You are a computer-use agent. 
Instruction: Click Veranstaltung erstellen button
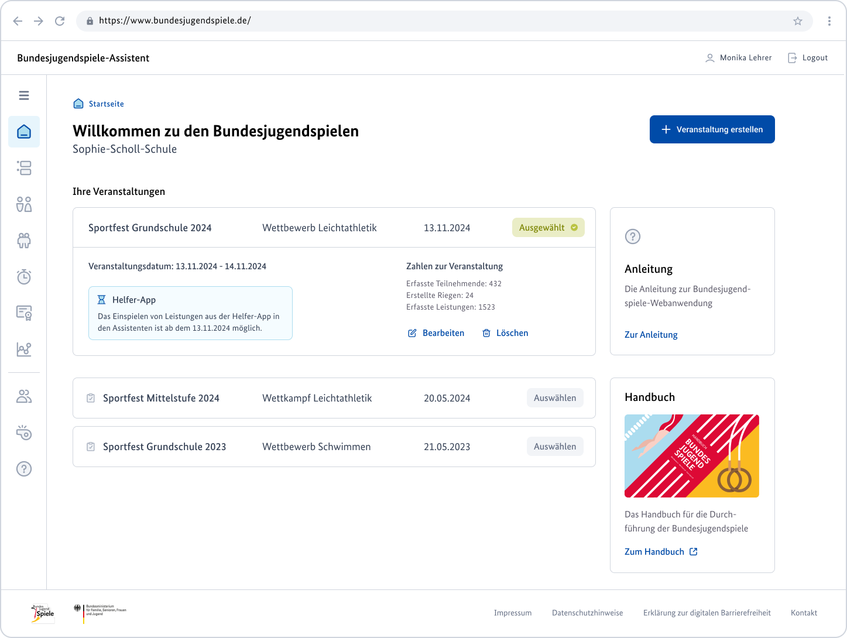point(712,129)
